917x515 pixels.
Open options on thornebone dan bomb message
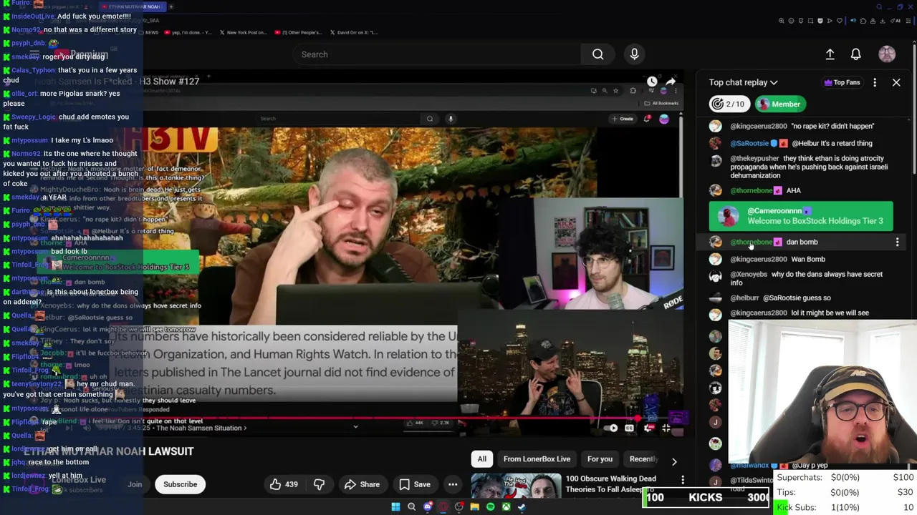897,242
